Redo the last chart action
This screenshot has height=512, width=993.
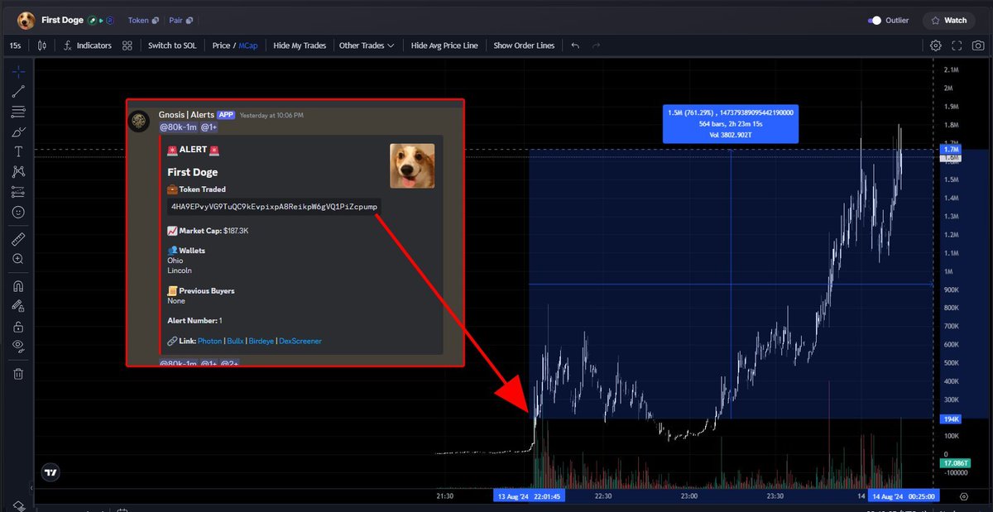pos(595,45)
